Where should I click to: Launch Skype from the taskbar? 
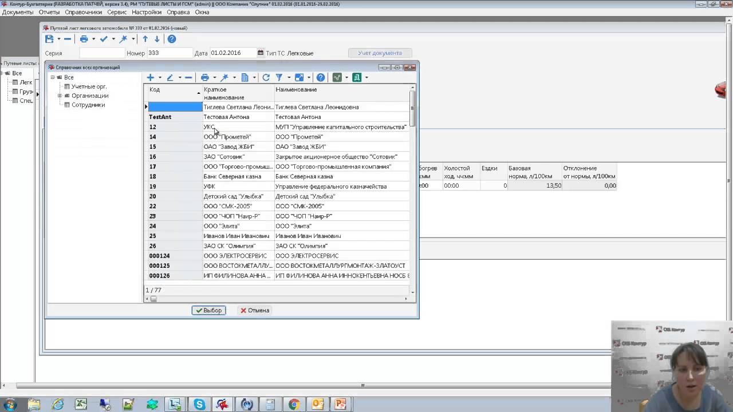coord(199,405)
